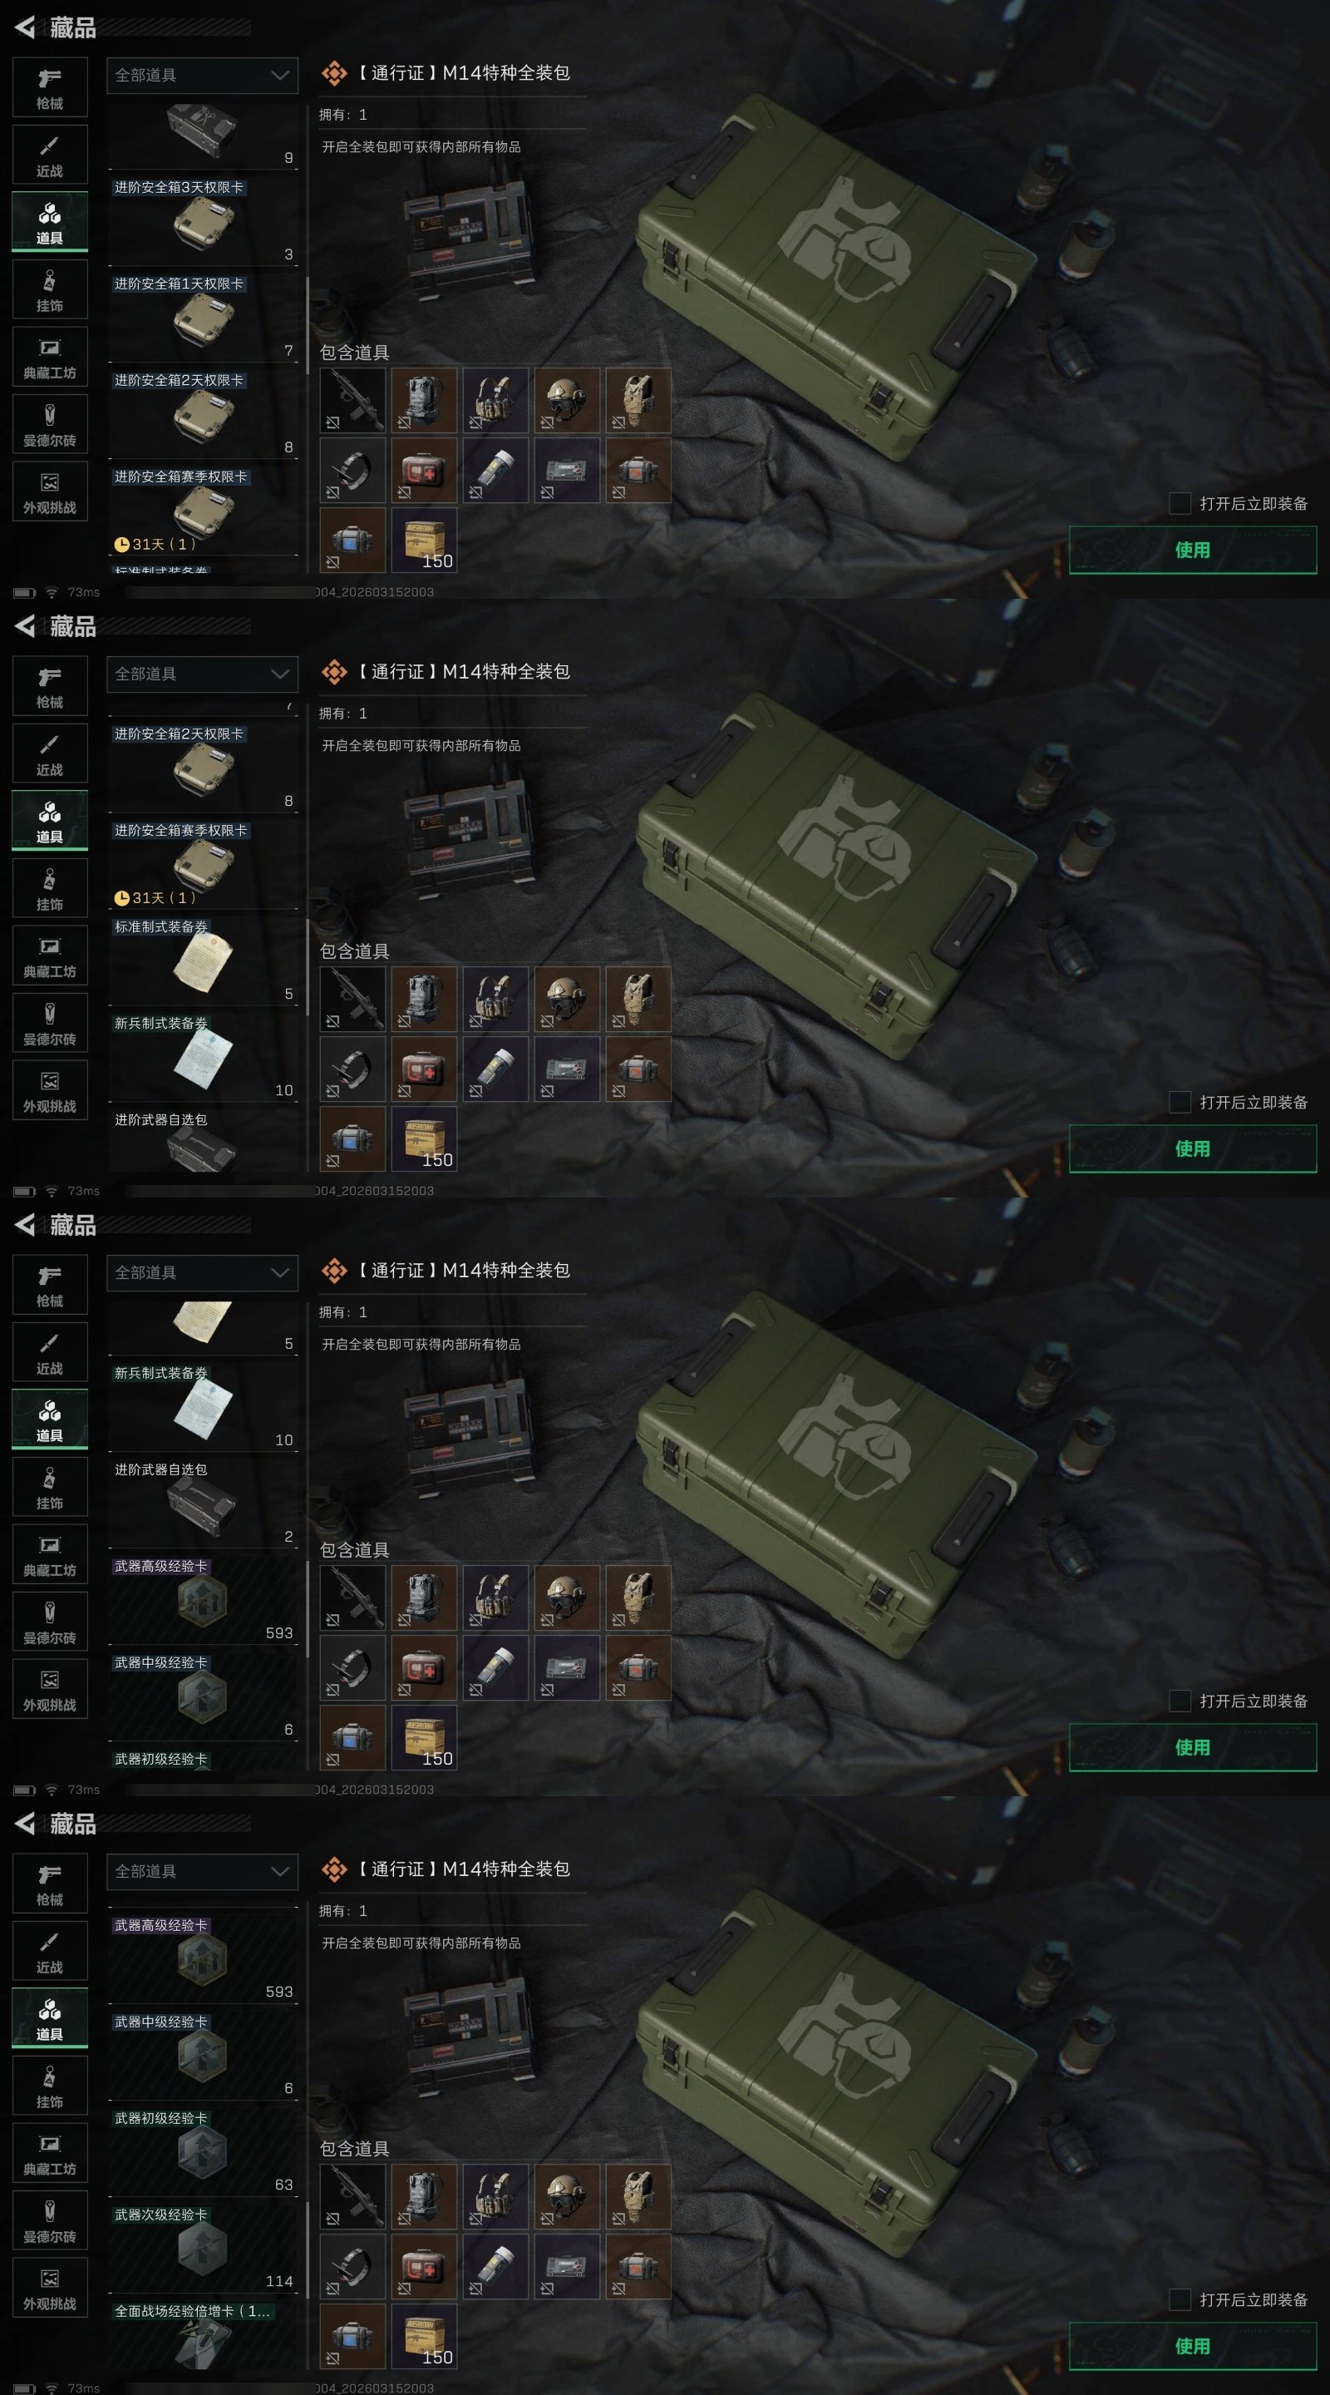Click item list scrollbar in topmost capture
The height and width of the screenshot is (2395, 1330).
(307, 325)
